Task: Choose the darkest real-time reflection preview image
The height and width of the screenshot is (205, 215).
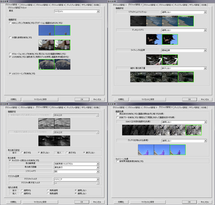Action: click(x=138, y=21)
